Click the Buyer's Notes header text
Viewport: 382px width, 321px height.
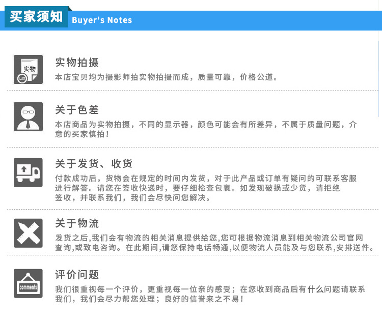tap(102, 20)
